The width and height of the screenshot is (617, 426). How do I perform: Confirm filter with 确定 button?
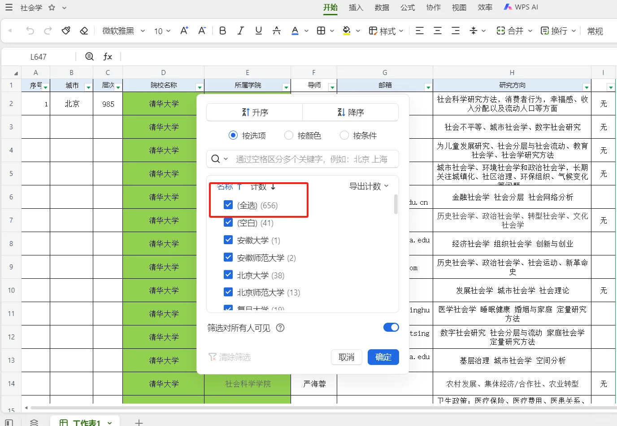(x=383, y=357)
